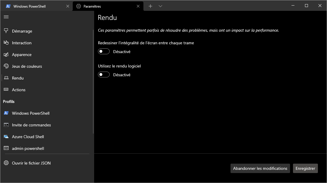
Task: Click Abandonner les modifications button
Action: click(x=260, y=168)
